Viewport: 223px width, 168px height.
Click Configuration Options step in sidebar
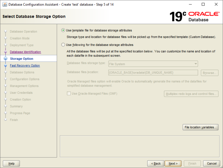[x=25, y=79]
